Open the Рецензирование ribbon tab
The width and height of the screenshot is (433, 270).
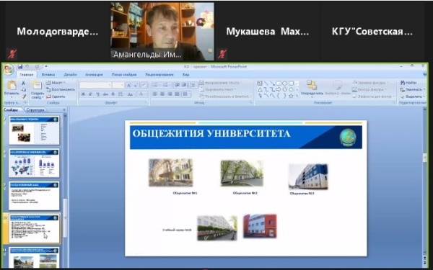[x=159, y=74]
